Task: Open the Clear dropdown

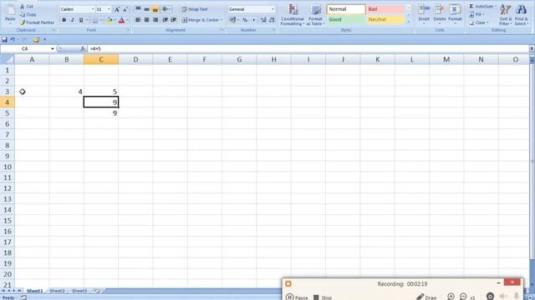Action: pyautogui.click(x=478, y=22)
